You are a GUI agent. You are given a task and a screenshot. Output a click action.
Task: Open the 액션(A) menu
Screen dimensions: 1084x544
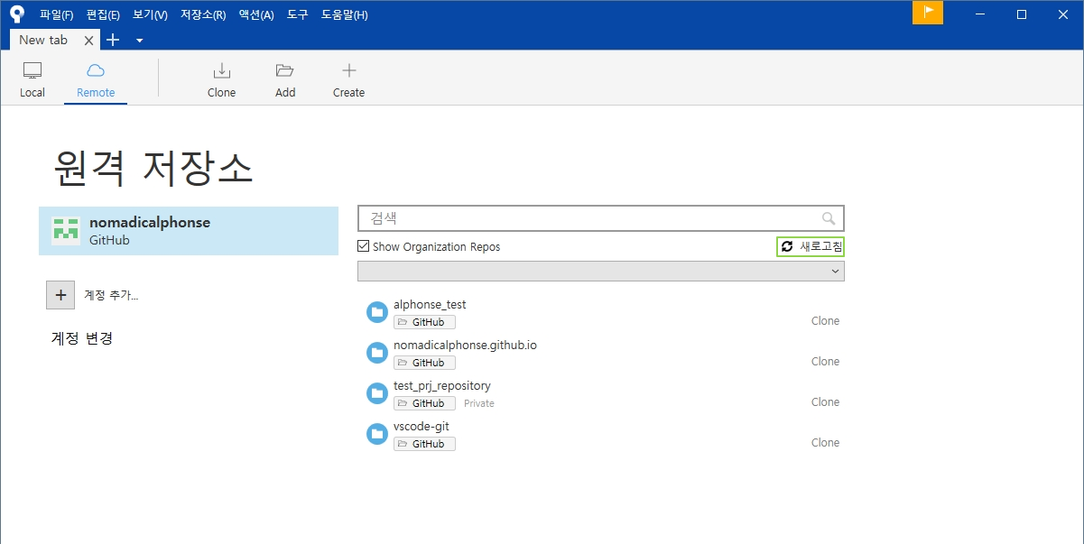tap(256, 15)
